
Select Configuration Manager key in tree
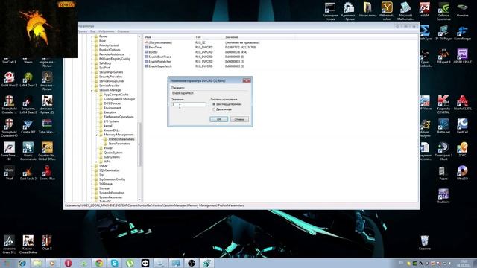tap(119, 99)
